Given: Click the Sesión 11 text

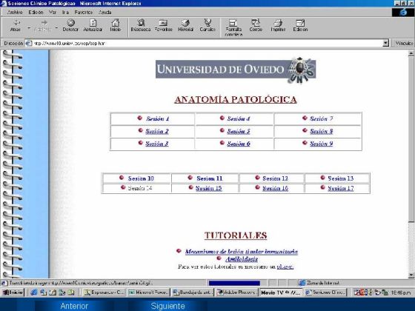Looking at the screenshot, I should point(209,178).
